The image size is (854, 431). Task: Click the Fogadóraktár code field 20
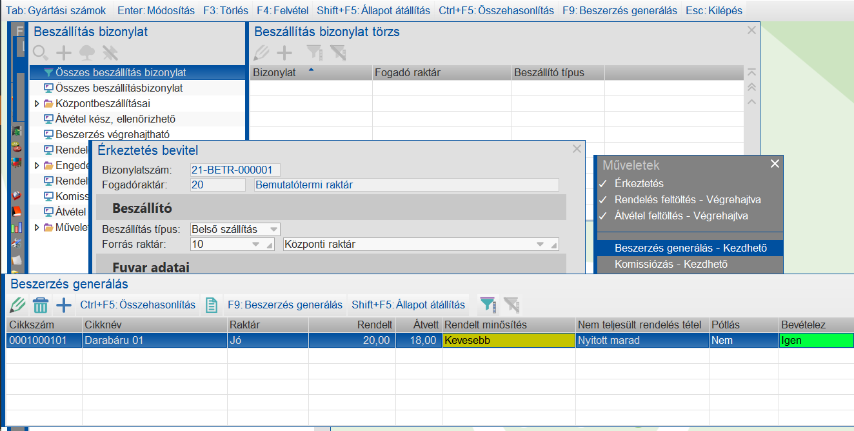click(217, 185)
